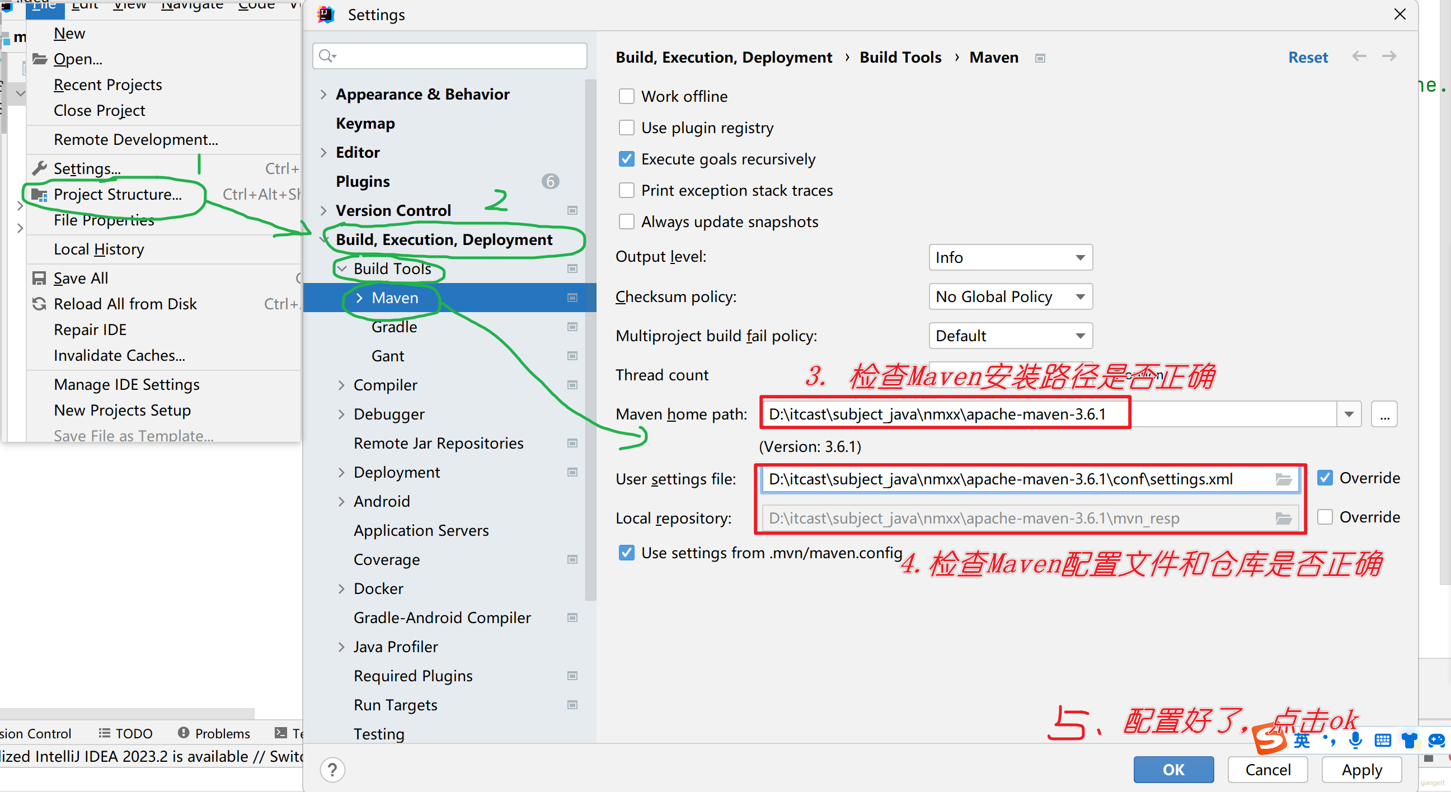Image resolution: width=1451 pixels, height=792 pixels.
Task: Click the Open folder icon in File menu
Action: pyautogui.click(x=39, y=59)
